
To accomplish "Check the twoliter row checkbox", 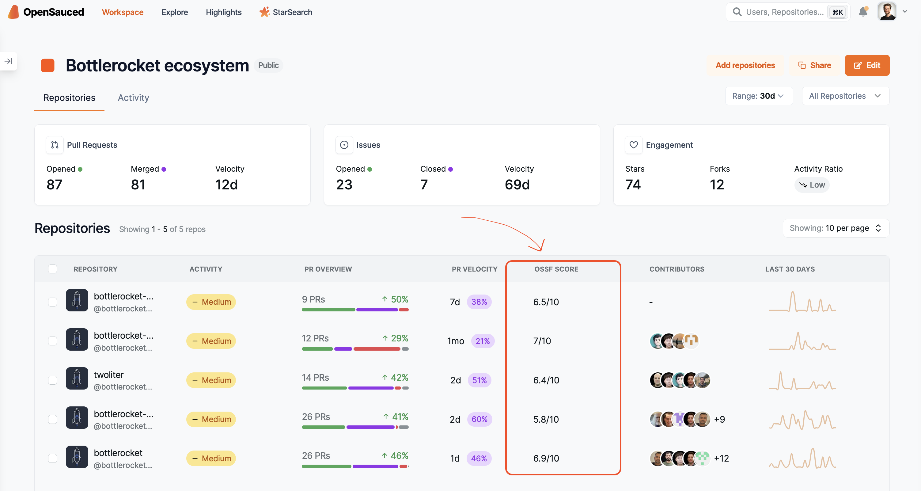I will point(53,380).
